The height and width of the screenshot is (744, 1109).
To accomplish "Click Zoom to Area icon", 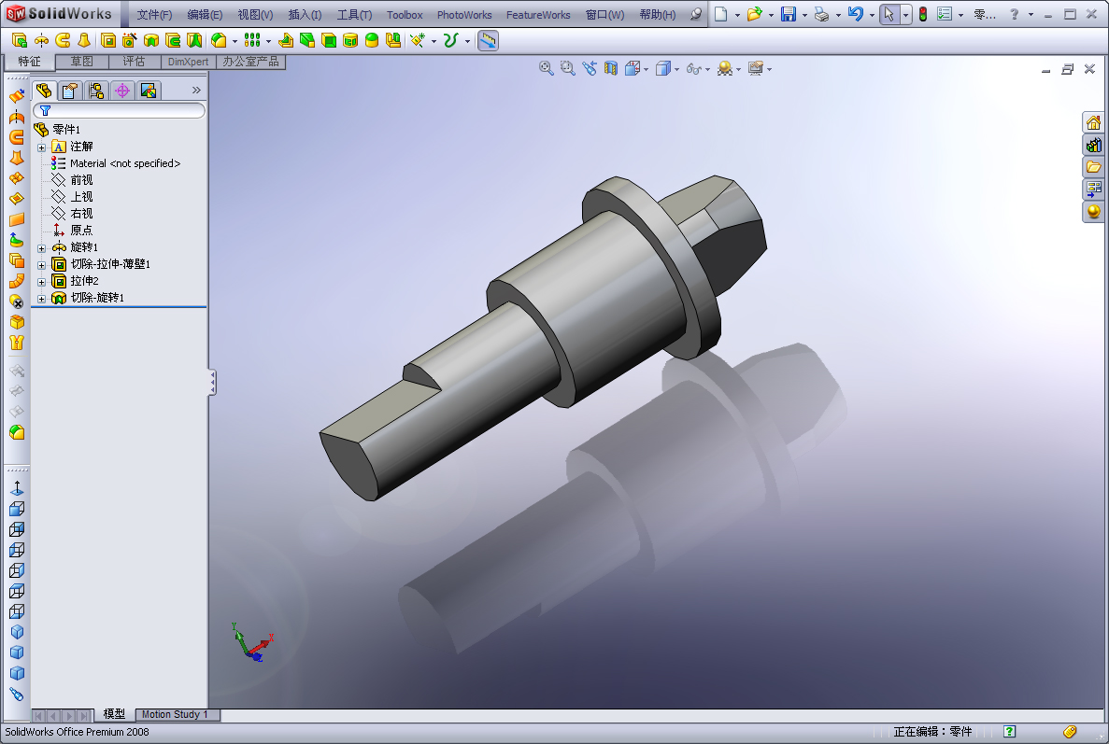I will 567,68.
